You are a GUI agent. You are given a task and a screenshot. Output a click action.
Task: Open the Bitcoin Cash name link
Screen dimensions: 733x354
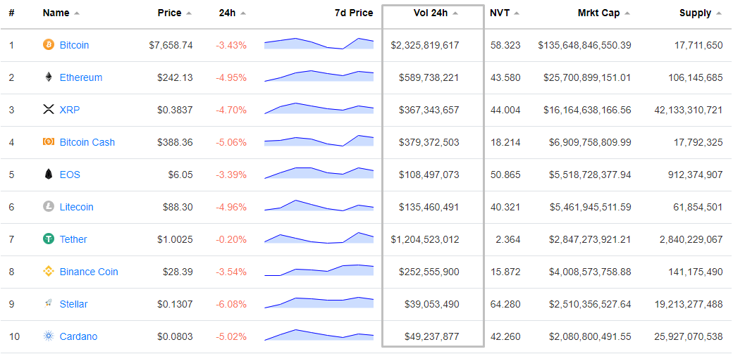coord(87,142)
